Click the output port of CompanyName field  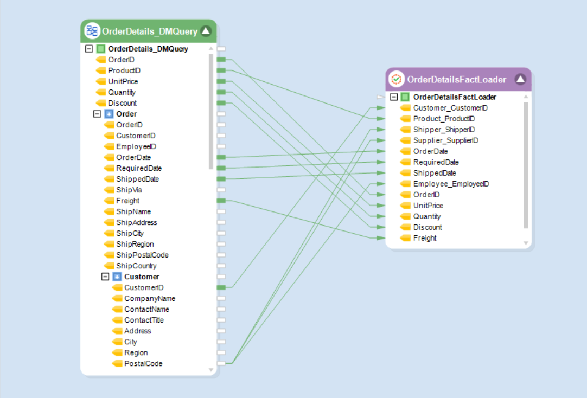[x=221, y=298]
